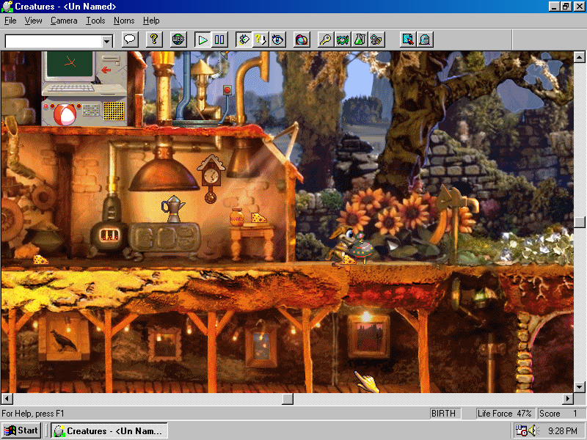Viewport: 587px width, 440px height.
Task: Click the vertical scrollbar thumb
Action: coord(579,222)
